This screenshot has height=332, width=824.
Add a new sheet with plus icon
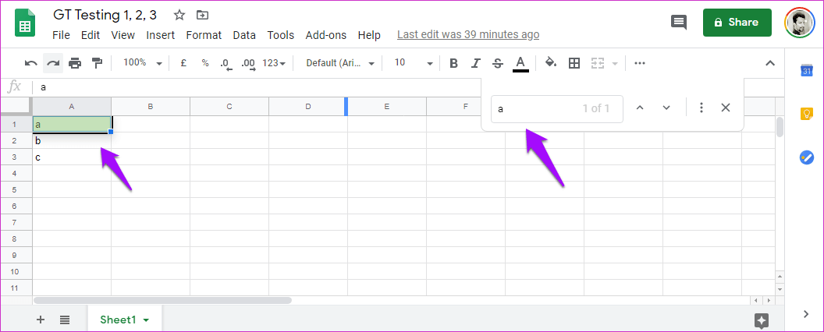41,320
